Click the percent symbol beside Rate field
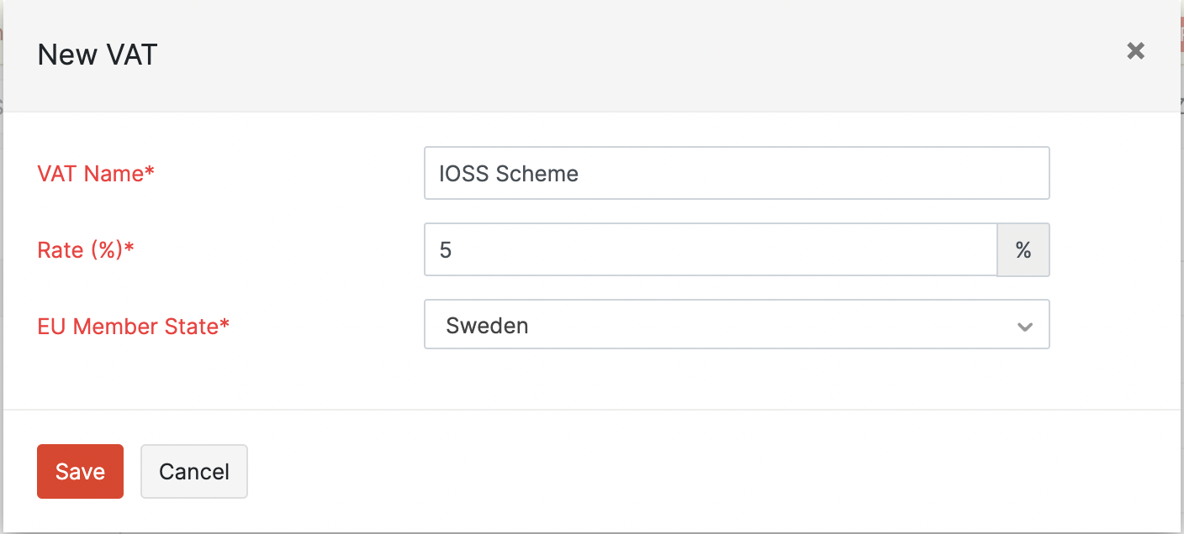The image size is (1184, 534). click(1023, 250)
